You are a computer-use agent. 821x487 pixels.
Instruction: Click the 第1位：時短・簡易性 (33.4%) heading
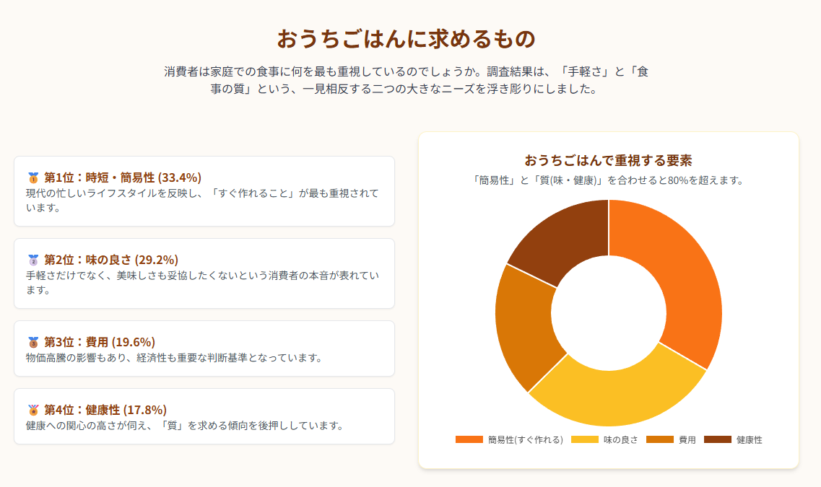point(122,177)
